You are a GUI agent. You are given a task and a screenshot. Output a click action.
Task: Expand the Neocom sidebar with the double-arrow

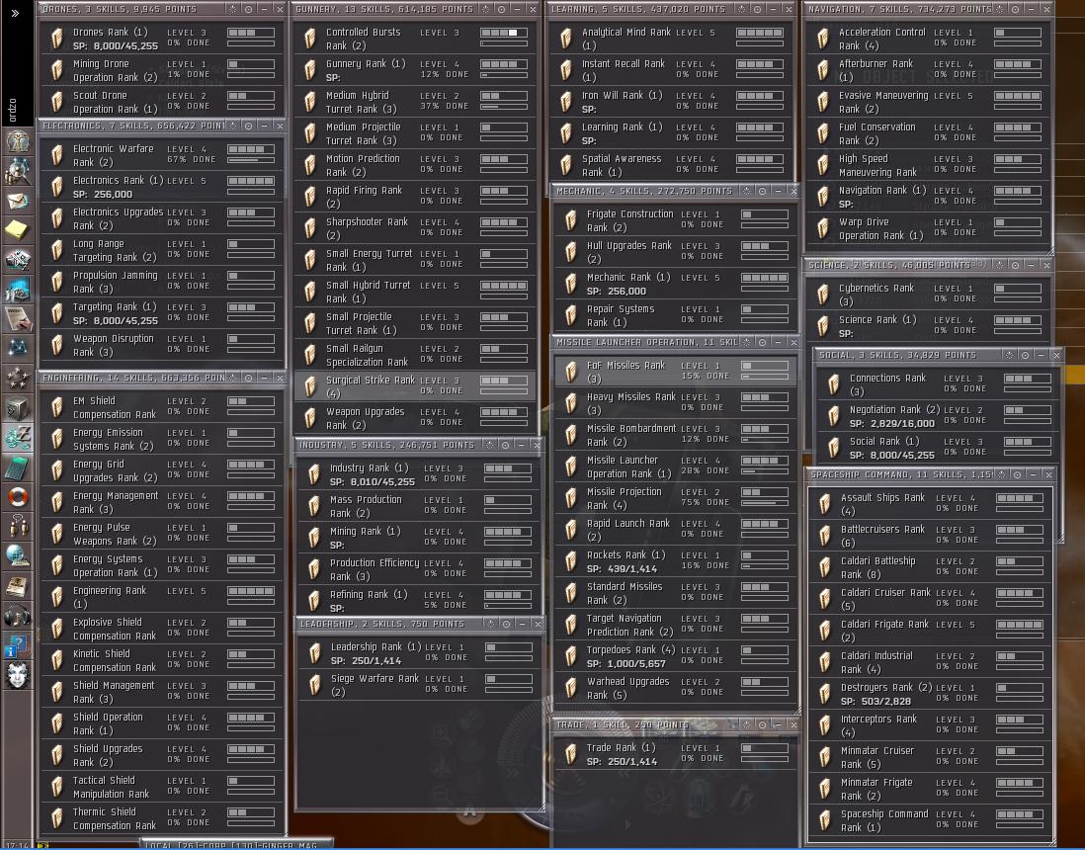15,13
